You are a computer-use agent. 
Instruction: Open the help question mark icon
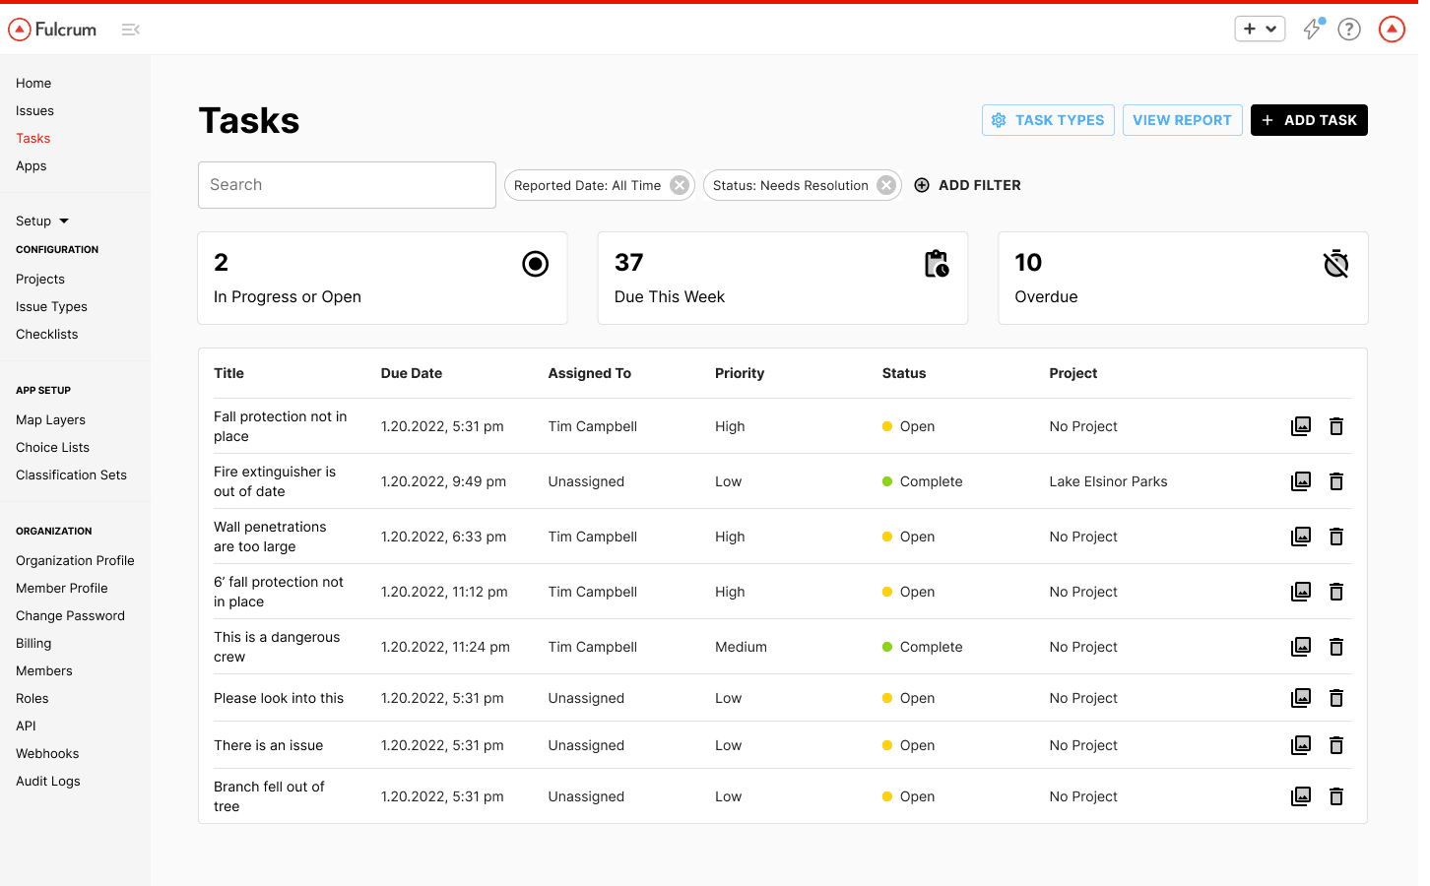pyautogui.click(x=1349, y=30)
